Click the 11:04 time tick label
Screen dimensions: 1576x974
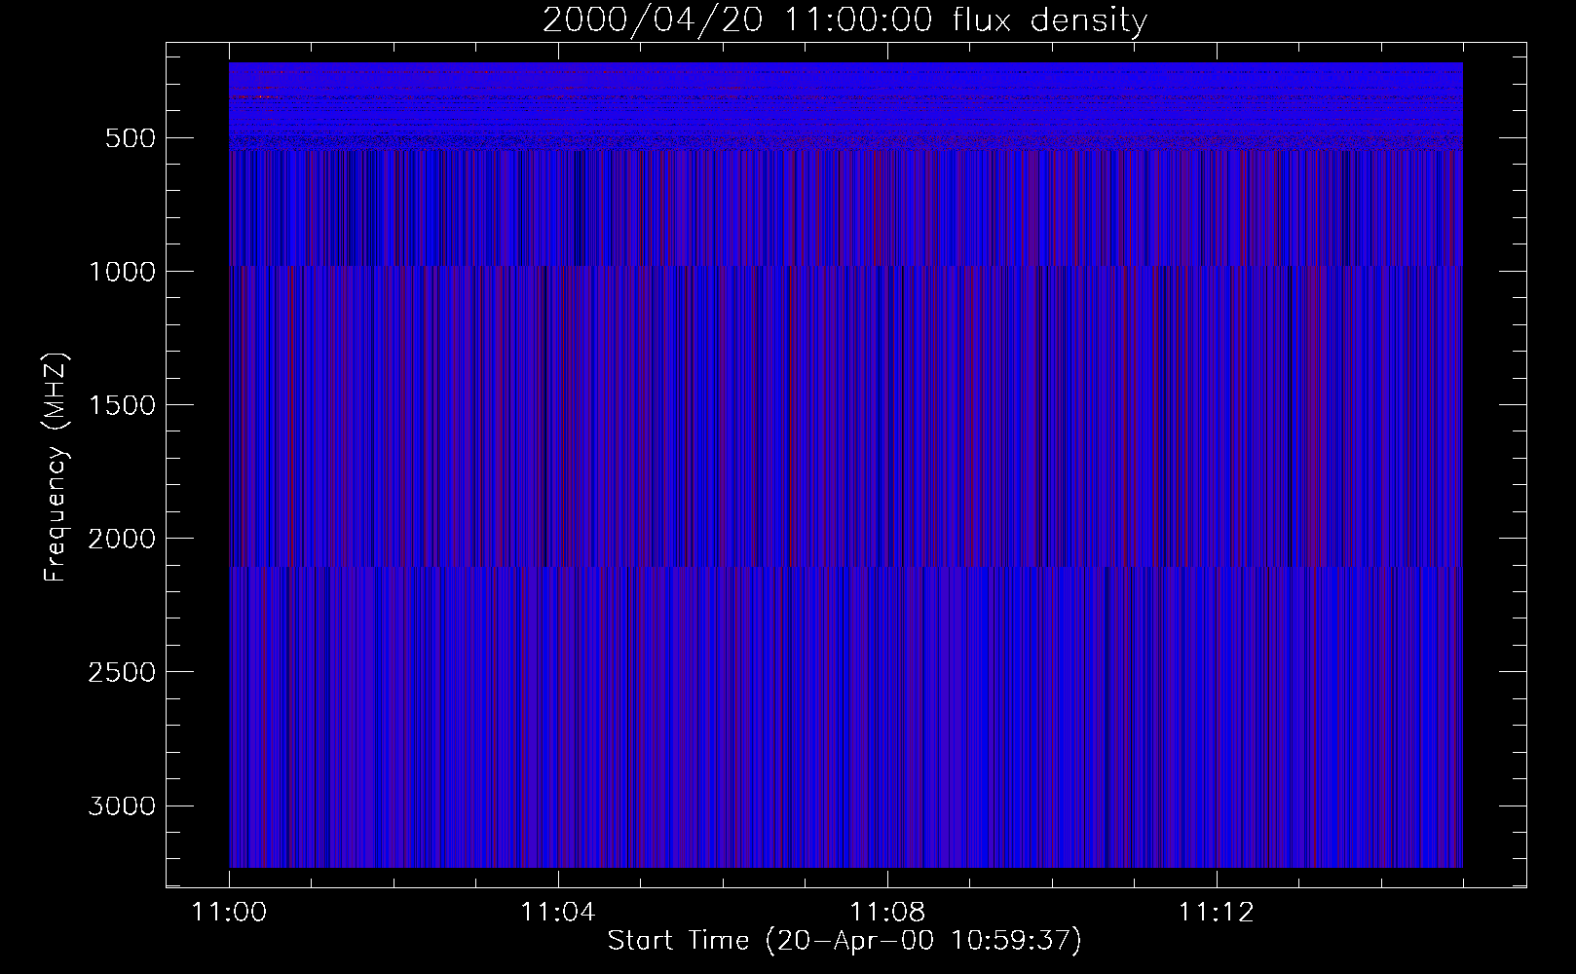click(557, 913)
